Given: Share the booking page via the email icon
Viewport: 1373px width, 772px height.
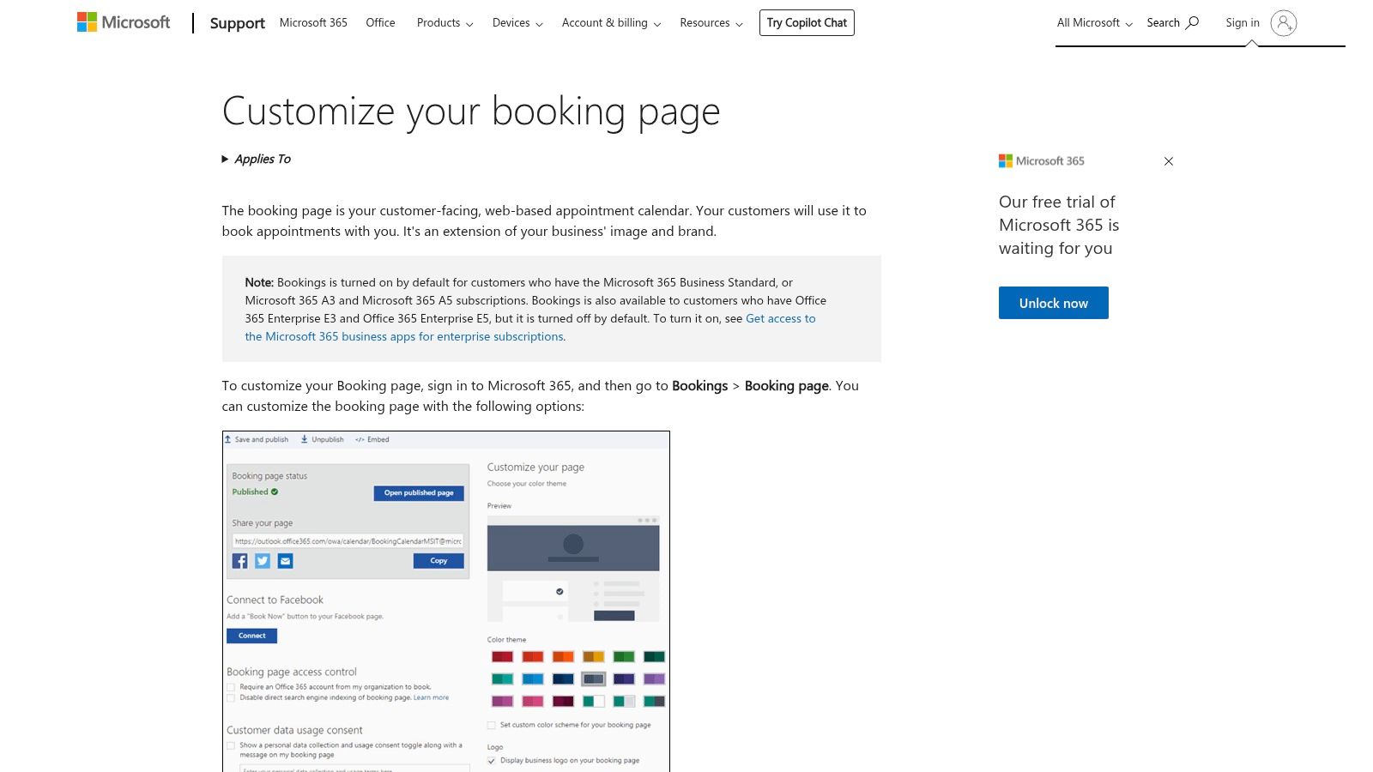Looking at the screenshot, I should (284, 561).
